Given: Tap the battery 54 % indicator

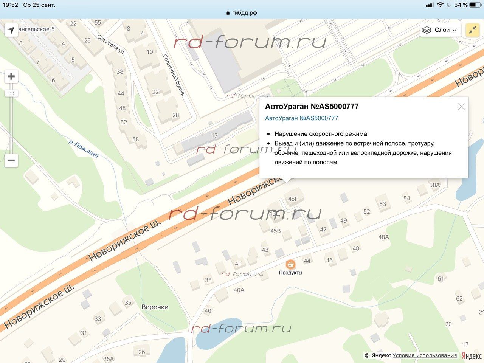Looking at the screenshot, I should point(468,5).
